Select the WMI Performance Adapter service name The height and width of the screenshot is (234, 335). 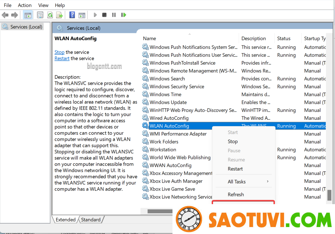click(178, 134)
